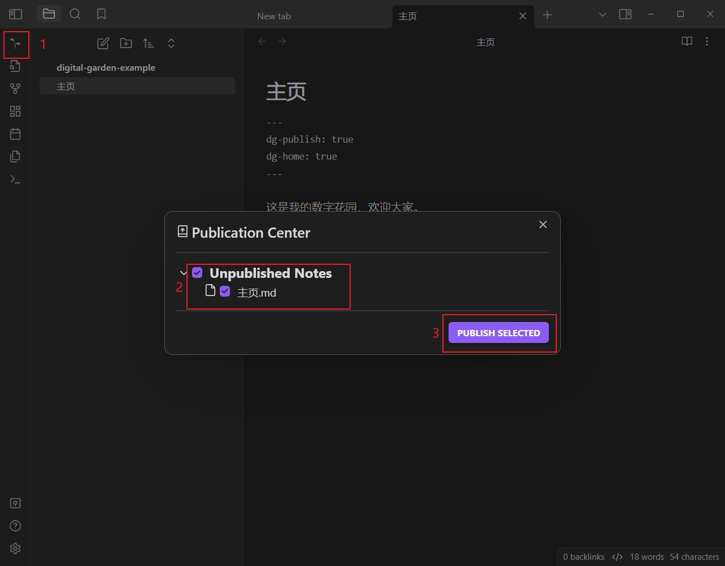Open the Digital Garden publication center sprout icon
This screenshot has width=725, height=566.
[x=15, y=45]
